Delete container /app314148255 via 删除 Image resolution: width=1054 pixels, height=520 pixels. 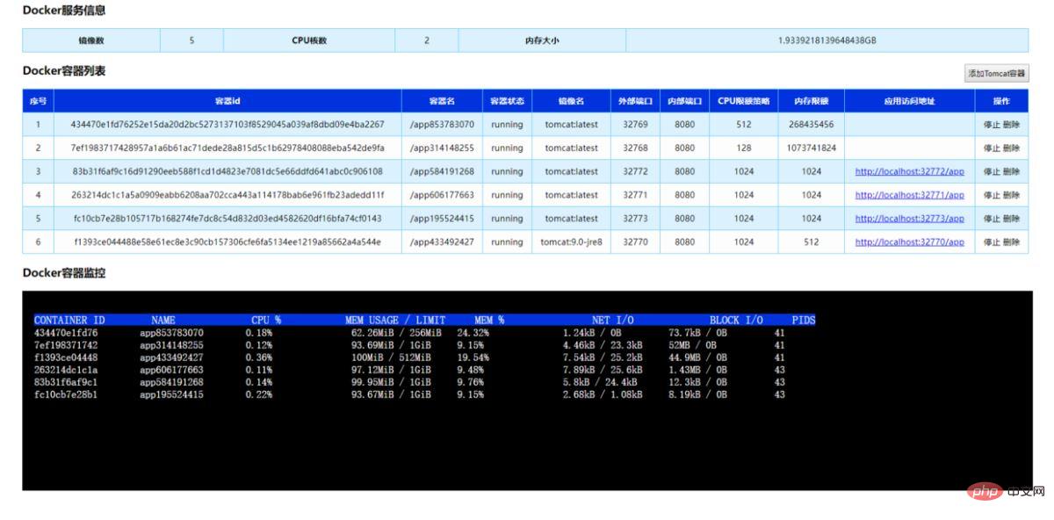(1011, 148)
